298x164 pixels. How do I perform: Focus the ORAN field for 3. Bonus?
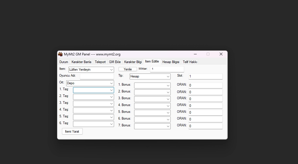click(x=205, y=99)
